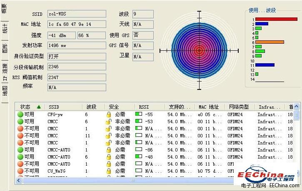Image resolution: width=302 pixels, height=191 pixels.
Task: Click the -86 RSSI value
Action: [x=149, y=150]
